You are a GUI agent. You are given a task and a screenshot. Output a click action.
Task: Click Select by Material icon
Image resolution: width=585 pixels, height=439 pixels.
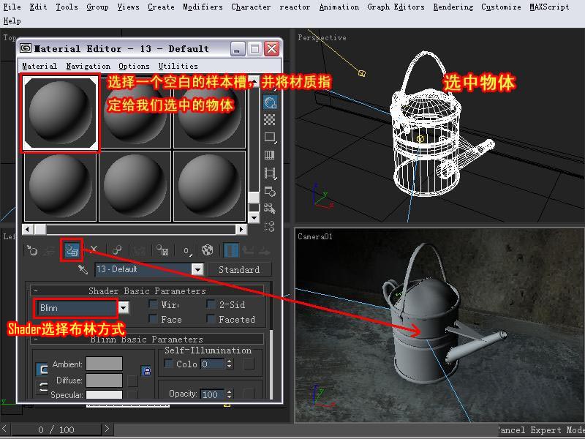coord(269,209)
